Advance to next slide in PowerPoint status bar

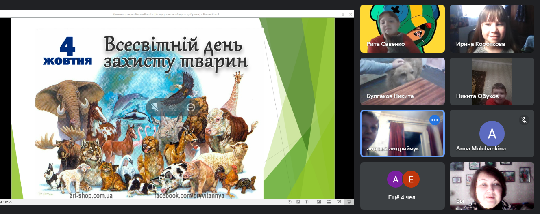(307, 202)
